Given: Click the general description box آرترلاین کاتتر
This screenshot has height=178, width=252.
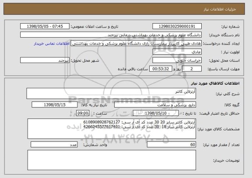Looking at the screenshot, I should coord(111,93).
